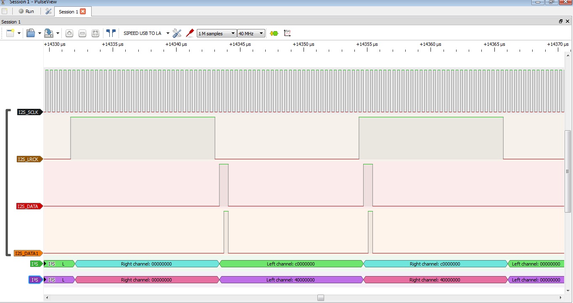Click the I2S_DATA1 channel label
573x303 pixels.
pyautogui.click(x=27, y=253)
